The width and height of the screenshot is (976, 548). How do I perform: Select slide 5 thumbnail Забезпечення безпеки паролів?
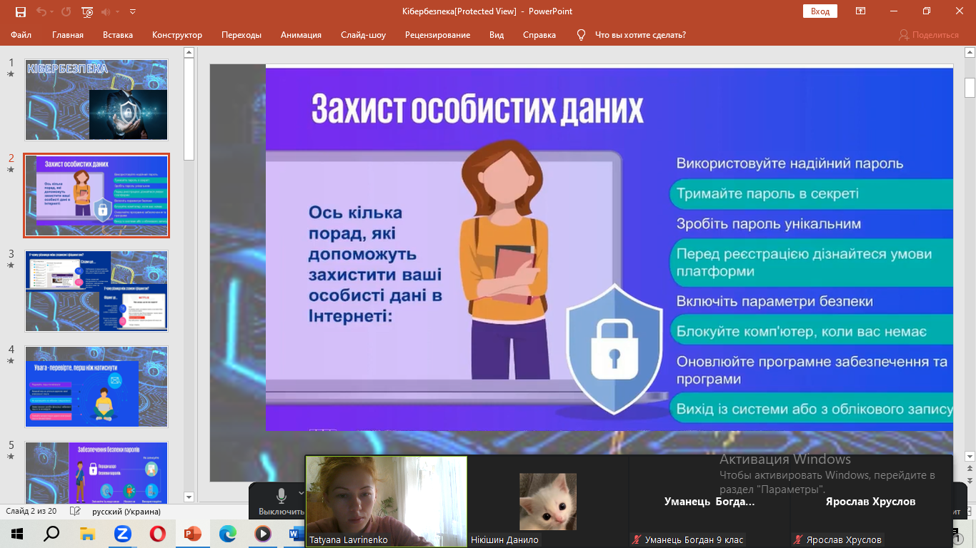click(x=96, y=472)
